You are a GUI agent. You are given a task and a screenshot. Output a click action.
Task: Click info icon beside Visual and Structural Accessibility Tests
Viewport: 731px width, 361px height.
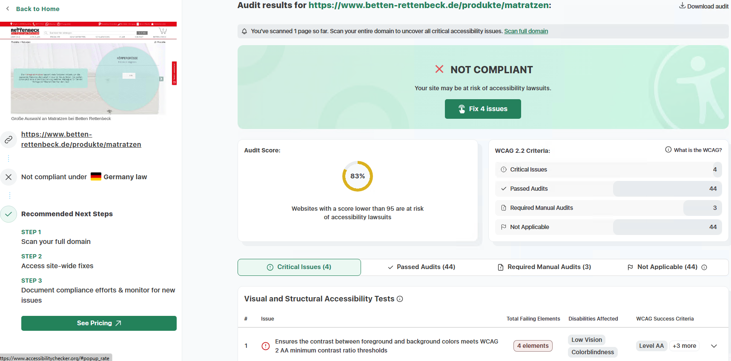point(400,299)
